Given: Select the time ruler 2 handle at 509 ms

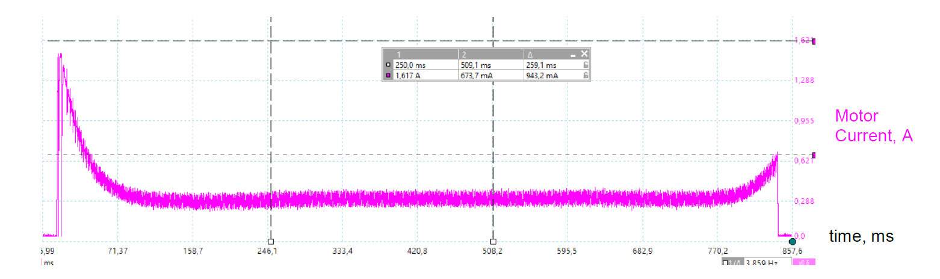Looking at the screenshot, I should 493,241.
